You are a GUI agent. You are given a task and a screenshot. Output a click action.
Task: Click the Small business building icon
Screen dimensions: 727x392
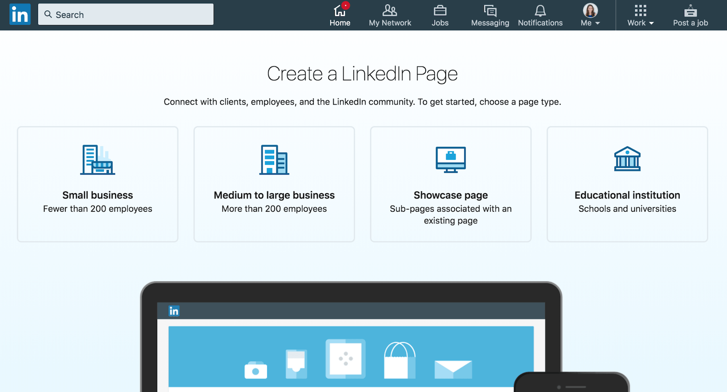pos(97,160)
